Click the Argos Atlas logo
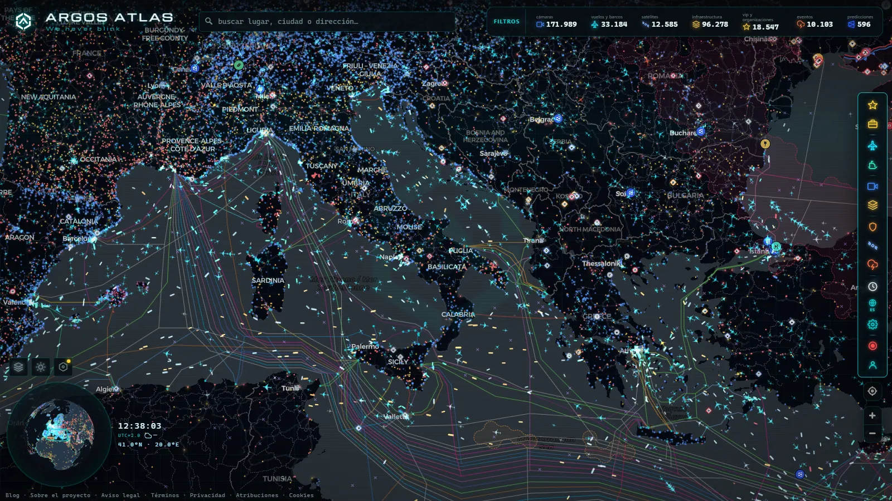Screen dimensions: 892x501 click(94, 22)
